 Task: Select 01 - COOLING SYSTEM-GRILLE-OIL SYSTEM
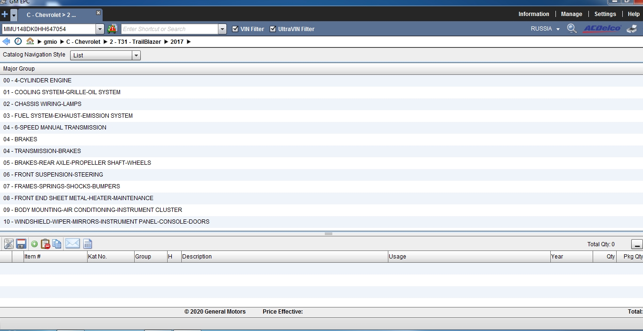click(x=321, y=92)
